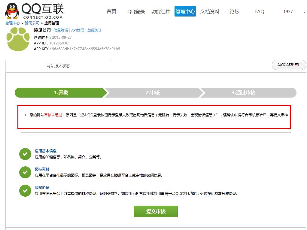Select the 2.审核 stage in the progress flow

pyautogui.click(x=154, y=92)
